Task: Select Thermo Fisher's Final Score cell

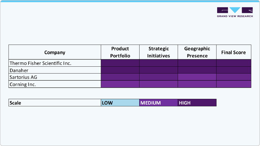Action: (x=234, y=63)
